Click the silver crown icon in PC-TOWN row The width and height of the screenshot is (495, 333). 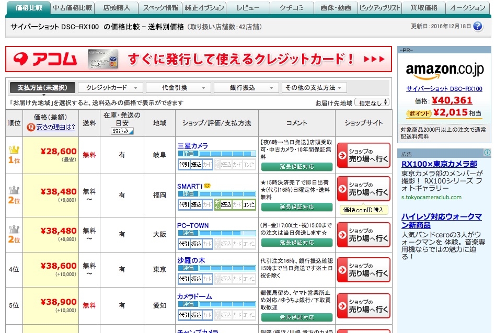point(14,229)
